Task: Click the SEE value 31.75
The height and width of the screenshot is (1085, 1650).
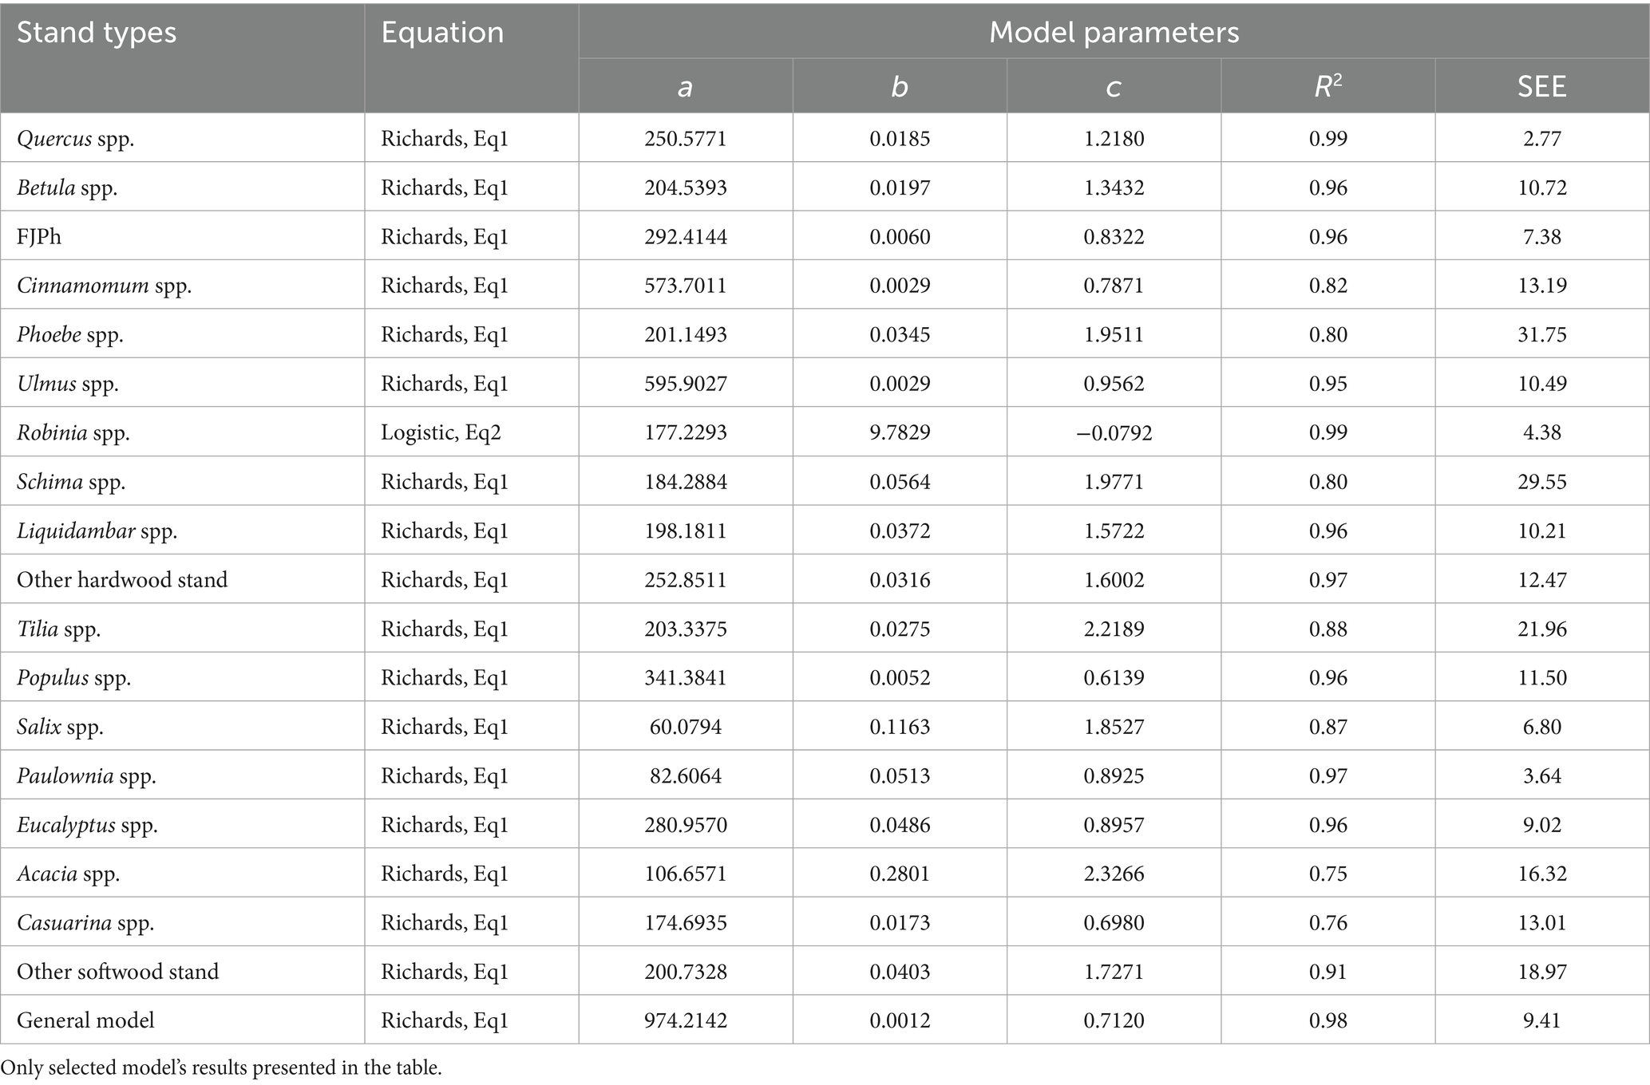Action: tap(1541, 334)
